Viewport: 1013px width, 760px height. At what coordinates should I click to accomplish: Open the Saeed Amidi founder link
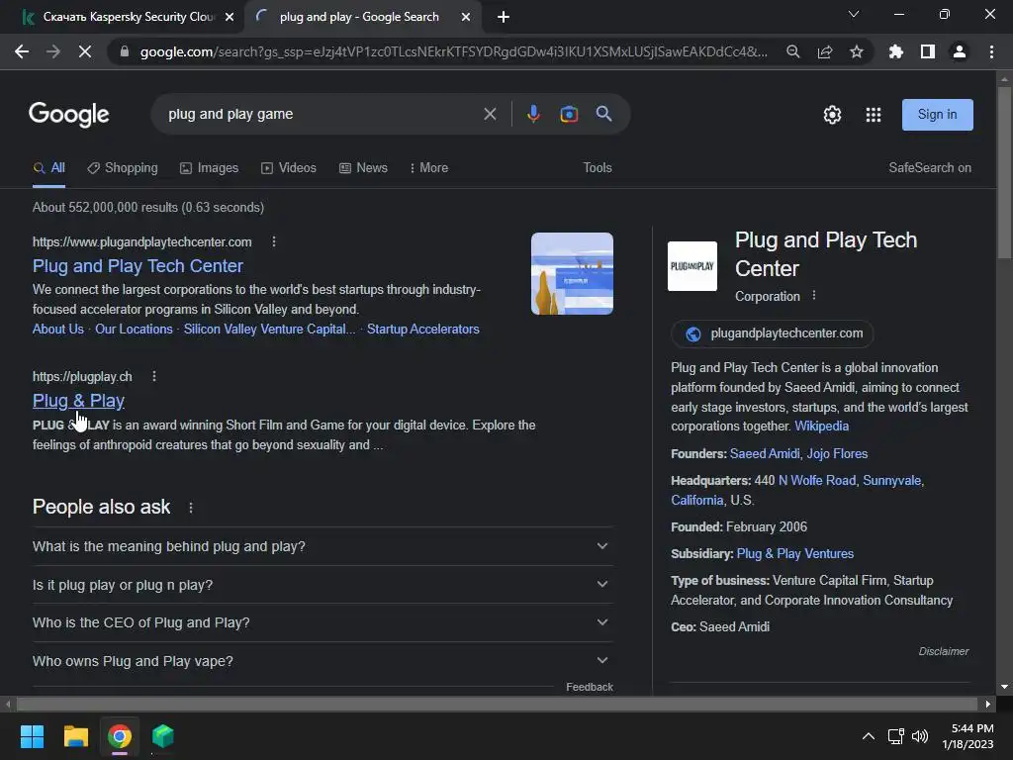(x=765, y=453)
